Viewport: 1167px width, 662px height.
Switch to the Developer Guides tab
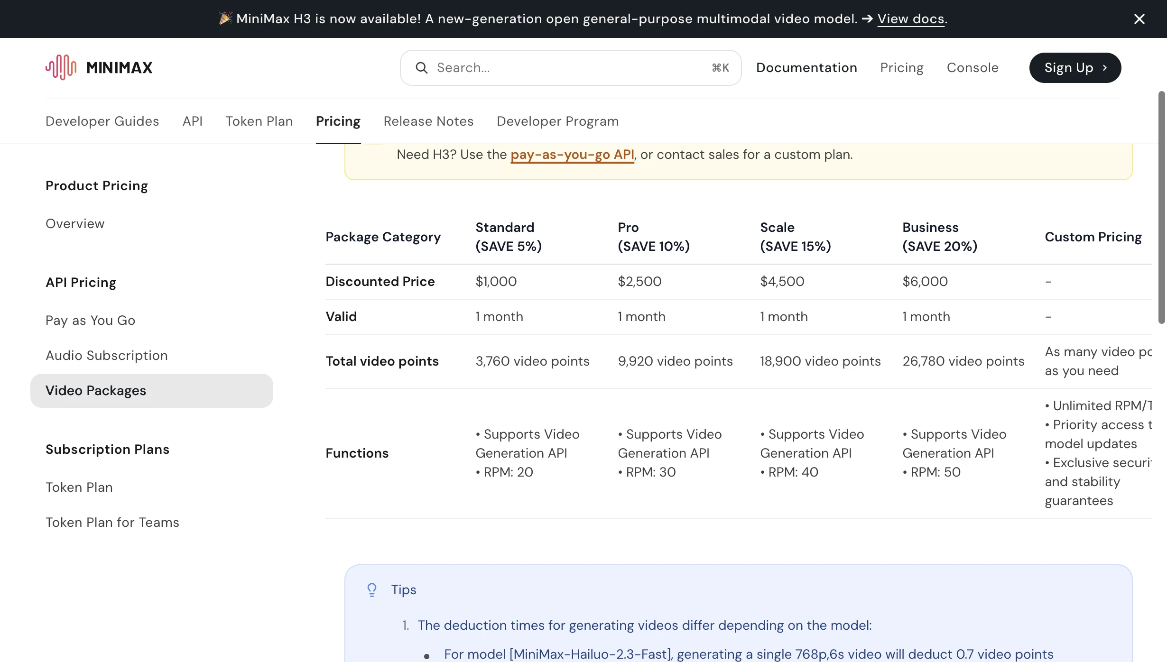[x=102, y=121]
